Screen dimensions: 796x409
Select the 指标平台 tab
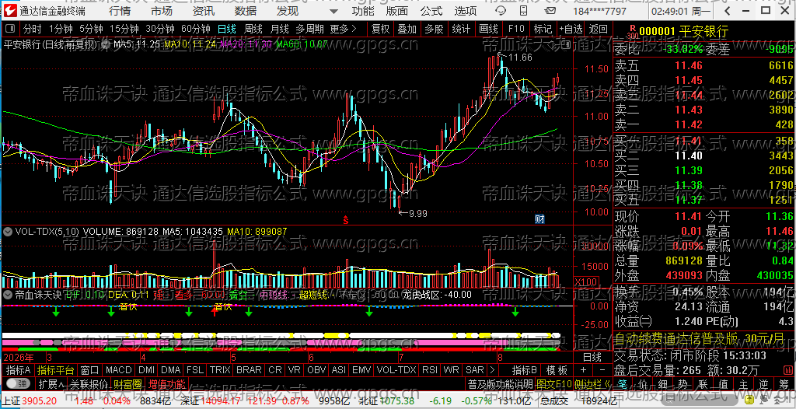[x=56, y=369]
